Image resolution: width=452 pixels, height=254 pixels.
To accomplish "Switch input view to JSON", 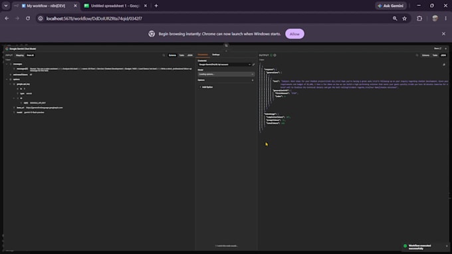I will [190, 55].
